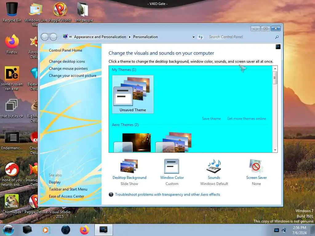Open Firefox from the taskbar
Image resolution: width=315 pixels, height=236 pixels.
pos(85,230)
